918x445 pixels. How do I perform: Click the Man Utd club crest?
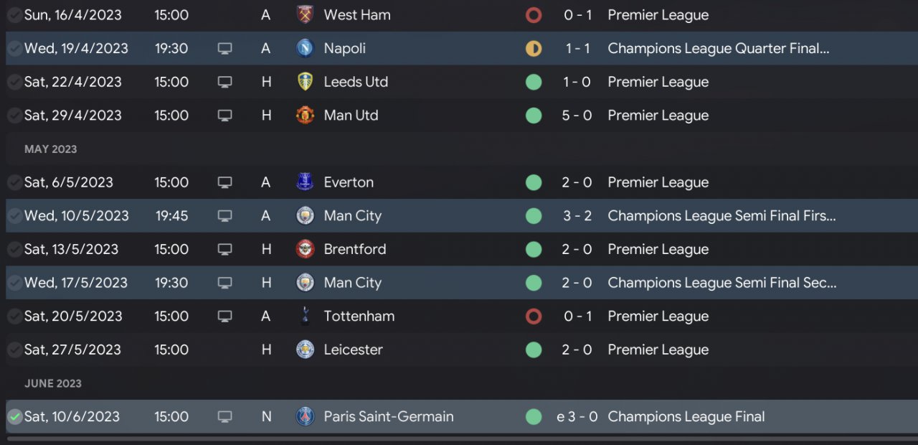[305, 116]
